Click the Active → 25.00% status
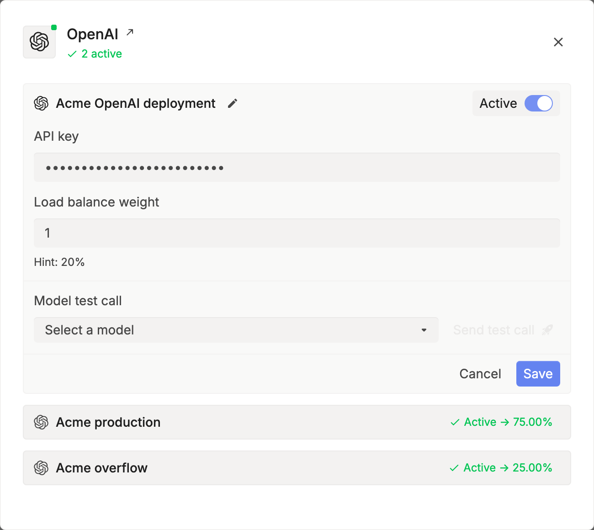Viewport: 594px width, 530px height. point(501,468)
